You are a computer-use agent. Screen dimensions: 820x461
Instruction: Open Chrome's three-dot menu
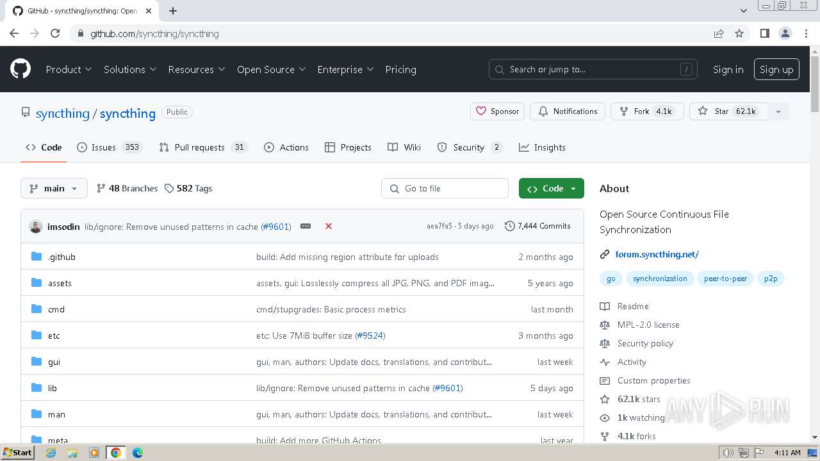[805, 33]
